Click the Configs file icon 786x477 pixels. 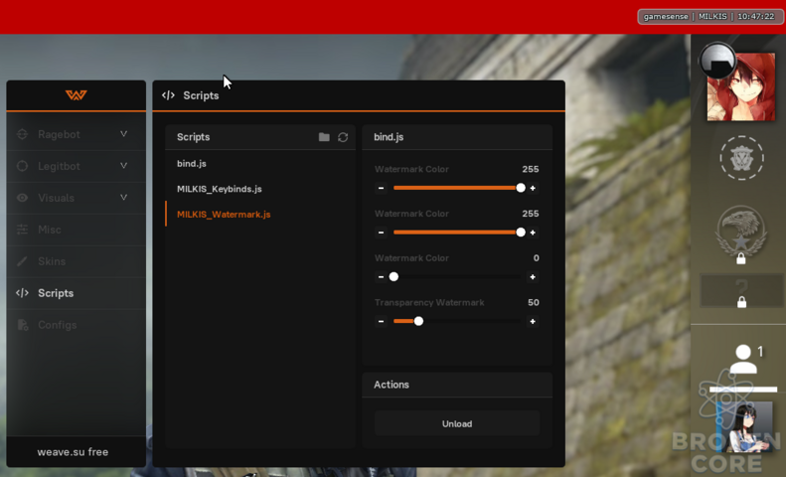[x=23, y=325]
